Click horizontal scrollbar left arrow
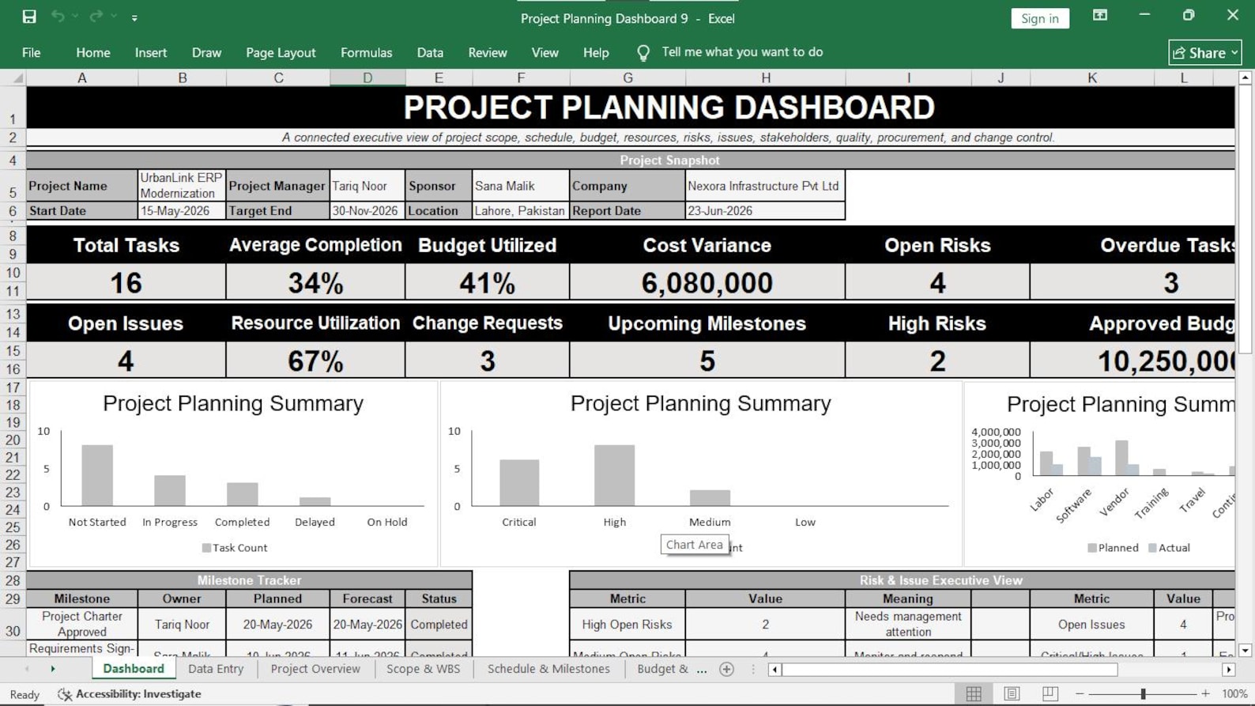1255x706 pixels. pos(775,670)
